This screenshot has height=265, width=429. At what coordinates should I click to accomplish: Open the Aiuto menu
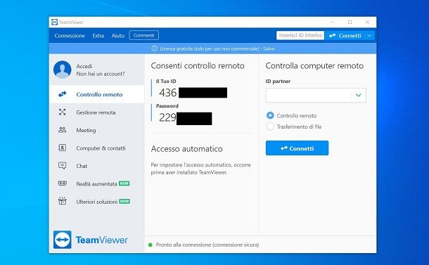click(x=118, y=36)
